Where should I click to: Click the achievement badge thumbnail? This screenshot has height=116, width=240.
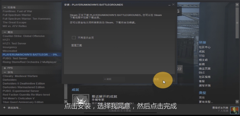(x=81, y=99)
